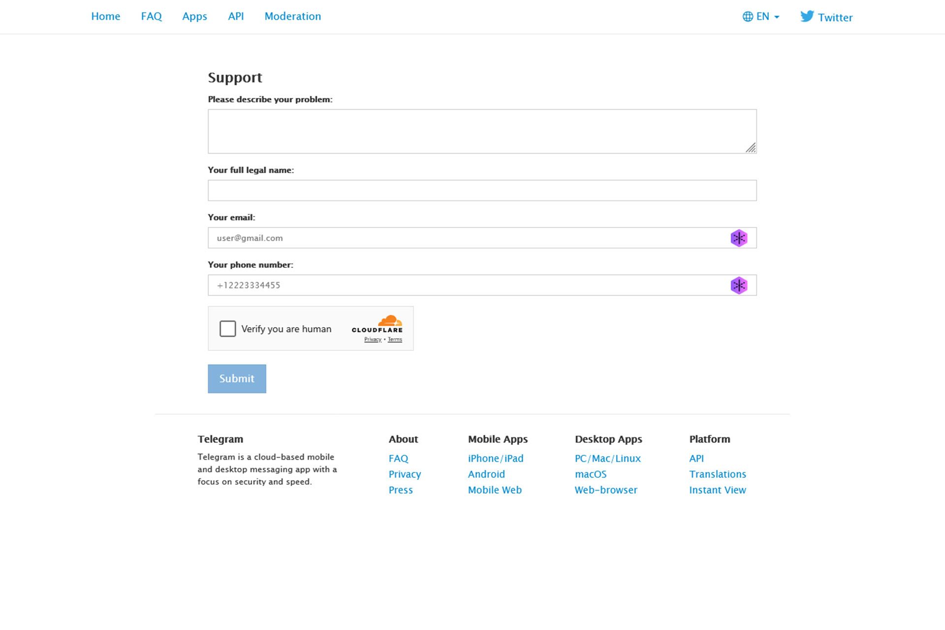Open the Moderation menu item
This screenshot has width=945, height=630.
(x=292, y=16)
